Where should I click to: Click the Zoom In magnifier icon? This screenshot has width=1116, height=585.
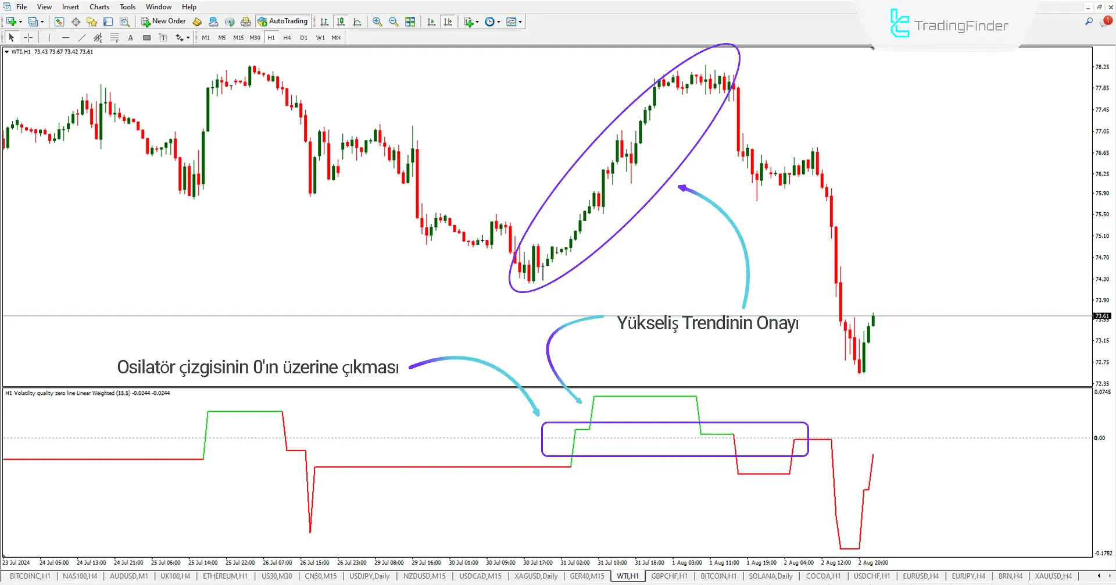pyautogui.click(x=377, y=22)
